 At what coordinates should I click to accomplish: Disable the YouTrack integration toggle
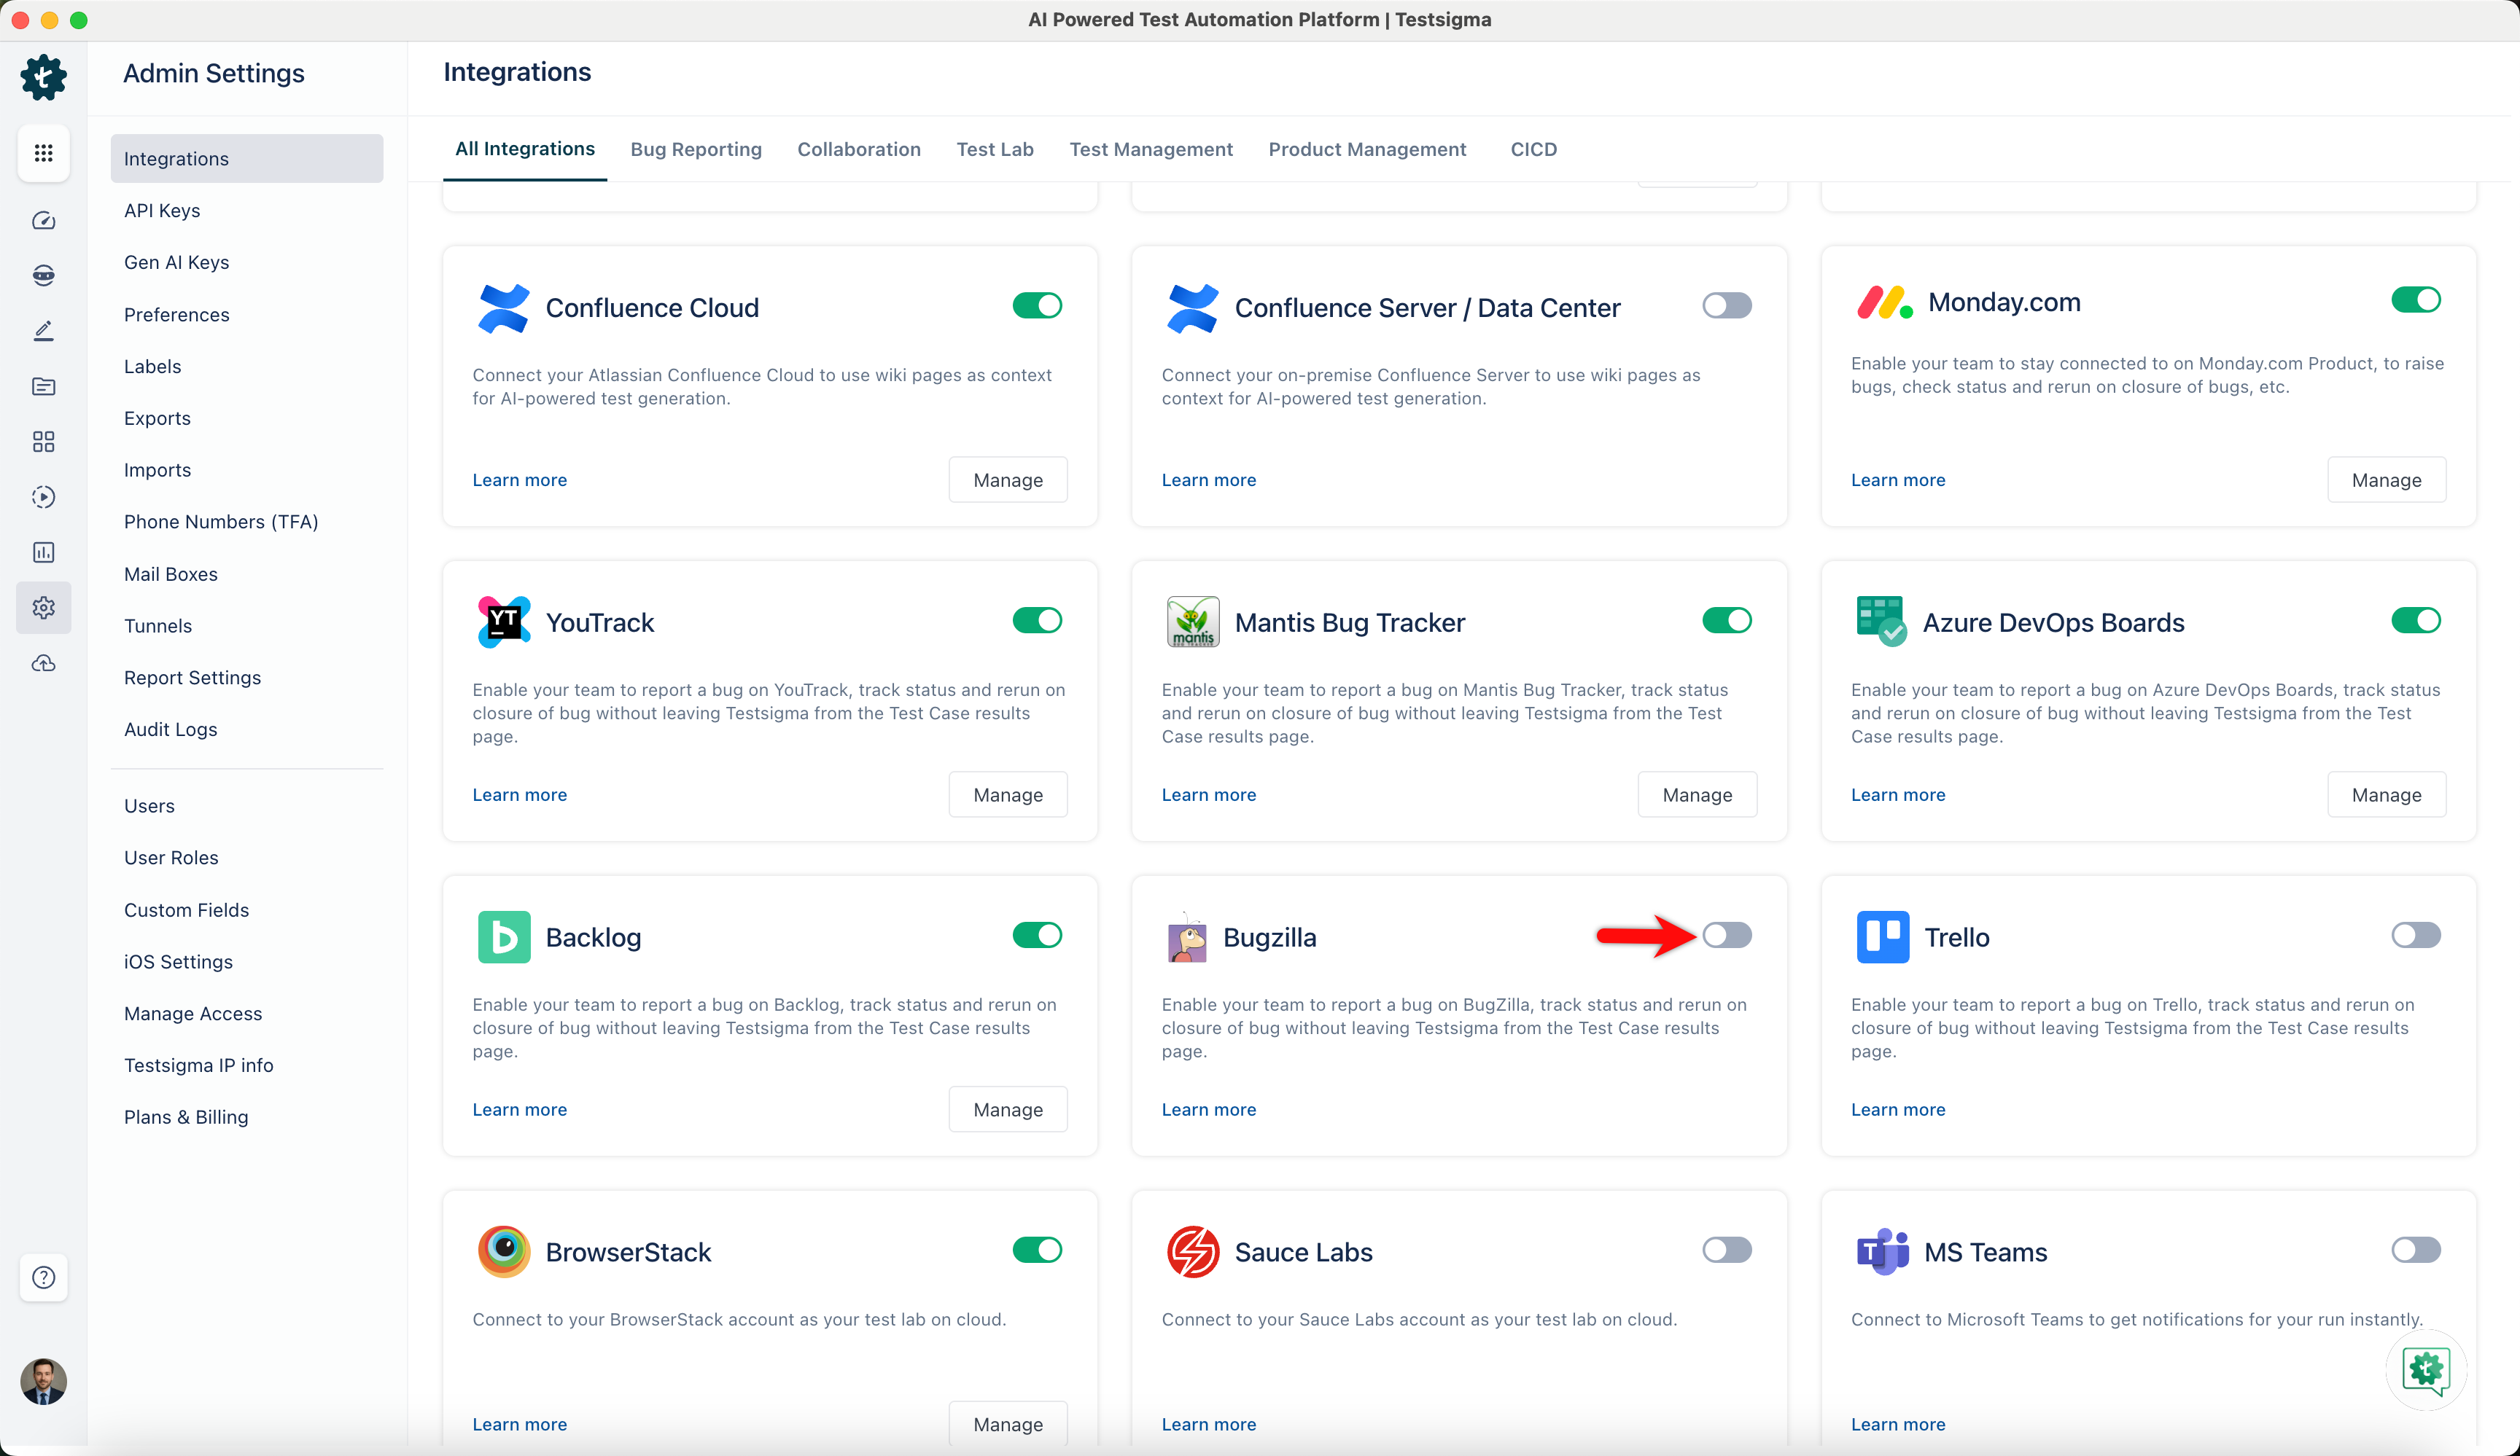pyautogui.click(x=1037, y=621)
